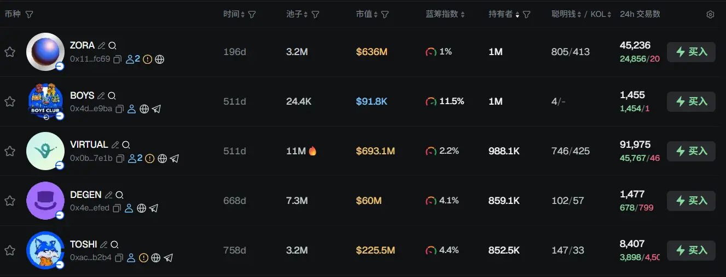
Task: Buy DEGEN using the 买入 button
Action: point(691,201)
